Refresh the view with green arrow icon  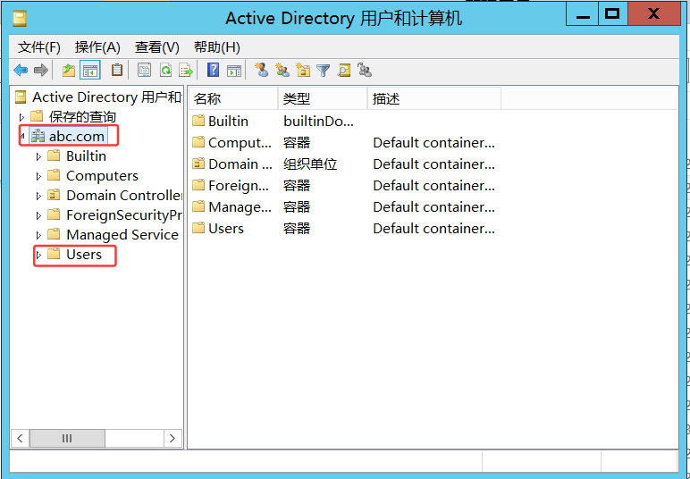click(165, 70)
